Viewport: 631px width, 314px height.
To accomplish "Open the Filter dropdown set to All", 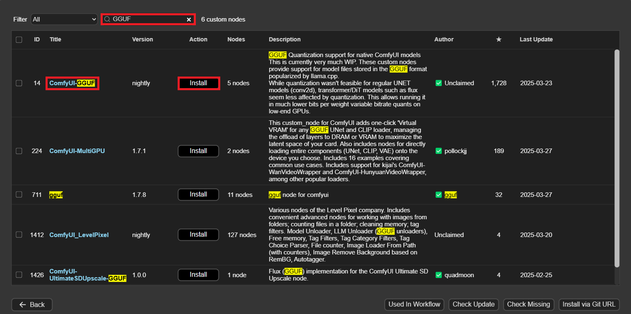I will click(x=64, y=19).
